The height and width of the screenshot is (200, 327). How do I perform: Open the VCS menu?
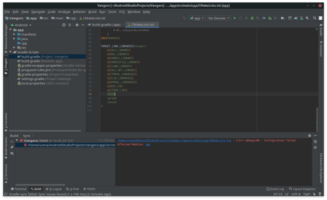122,12
